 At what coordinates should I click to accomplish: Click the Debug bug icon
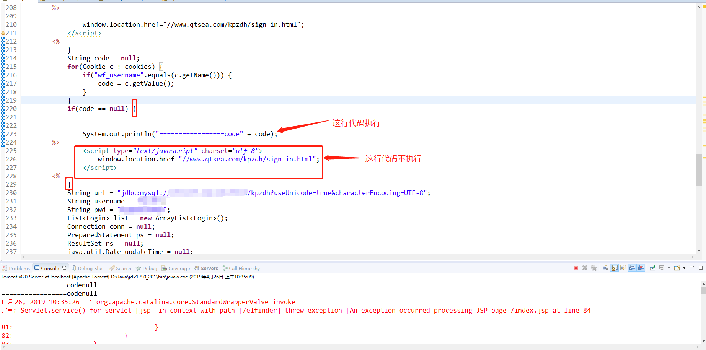pyautogui.click(x=138, y=268)
